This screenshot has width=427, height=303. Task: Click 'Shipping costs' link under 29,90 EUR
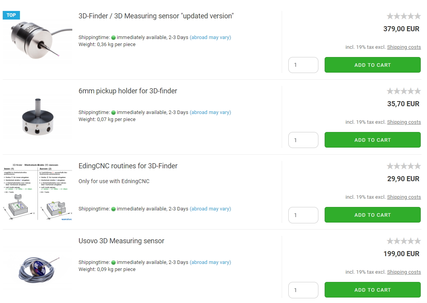[x=404, y=197]
